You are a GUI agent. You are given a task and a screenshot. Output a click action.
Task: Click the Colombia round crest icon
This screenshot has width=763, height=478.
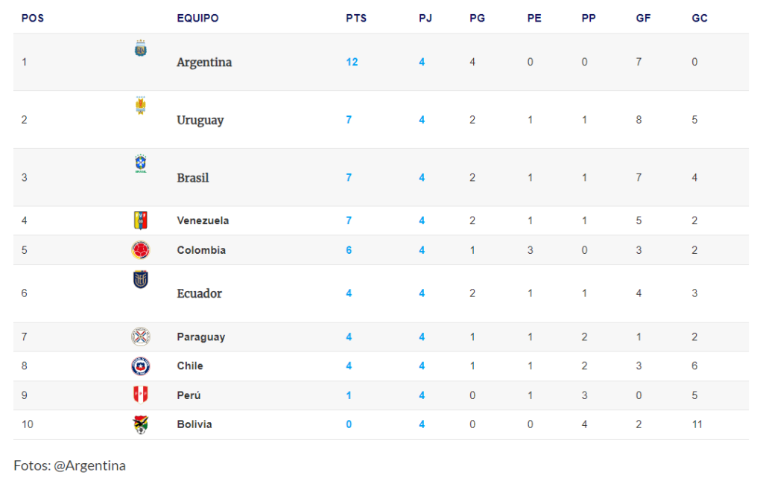(x=141, y=250)
